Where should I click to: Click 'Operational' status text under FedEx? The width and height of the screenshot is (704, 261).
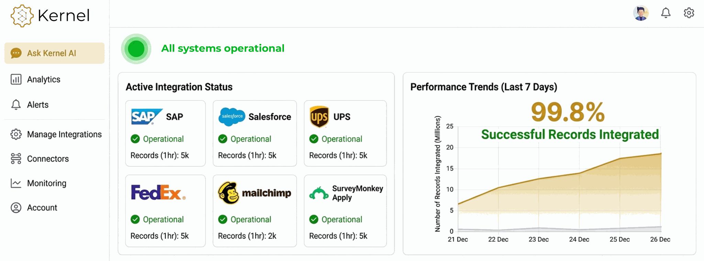point(164,220)
